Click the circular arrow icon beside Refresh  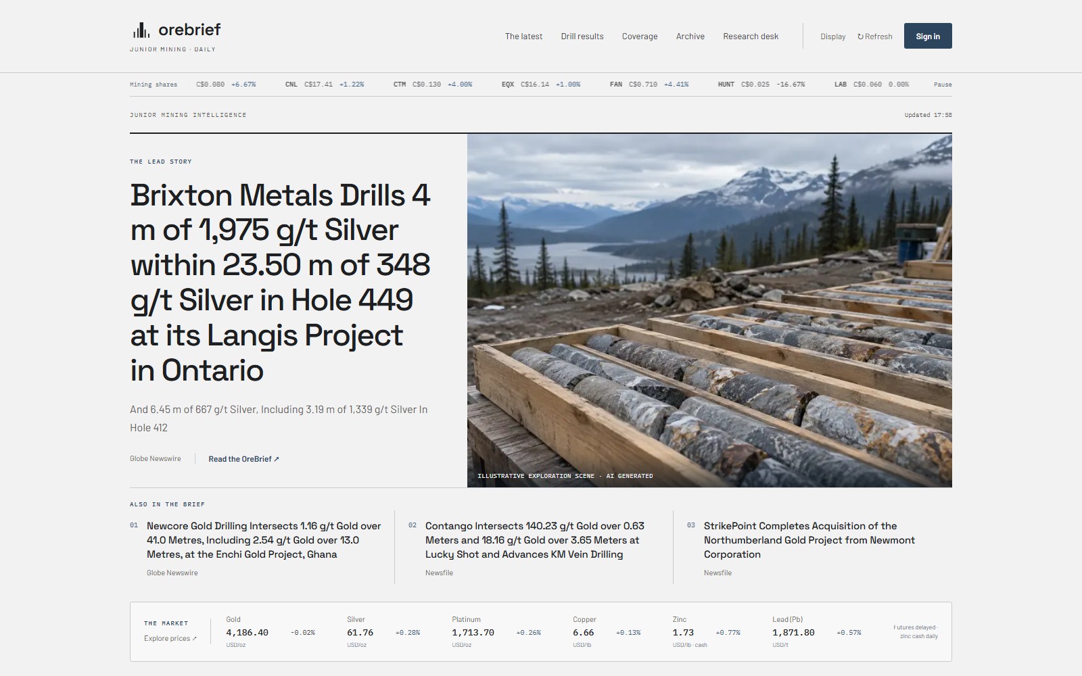[x=860, y=37]
